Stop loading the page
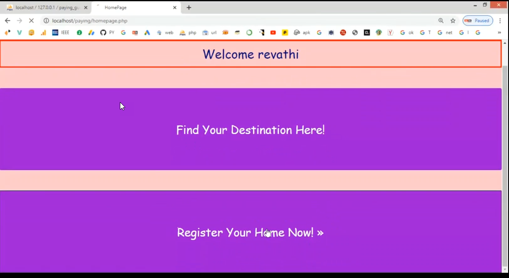 coord(31,21)
